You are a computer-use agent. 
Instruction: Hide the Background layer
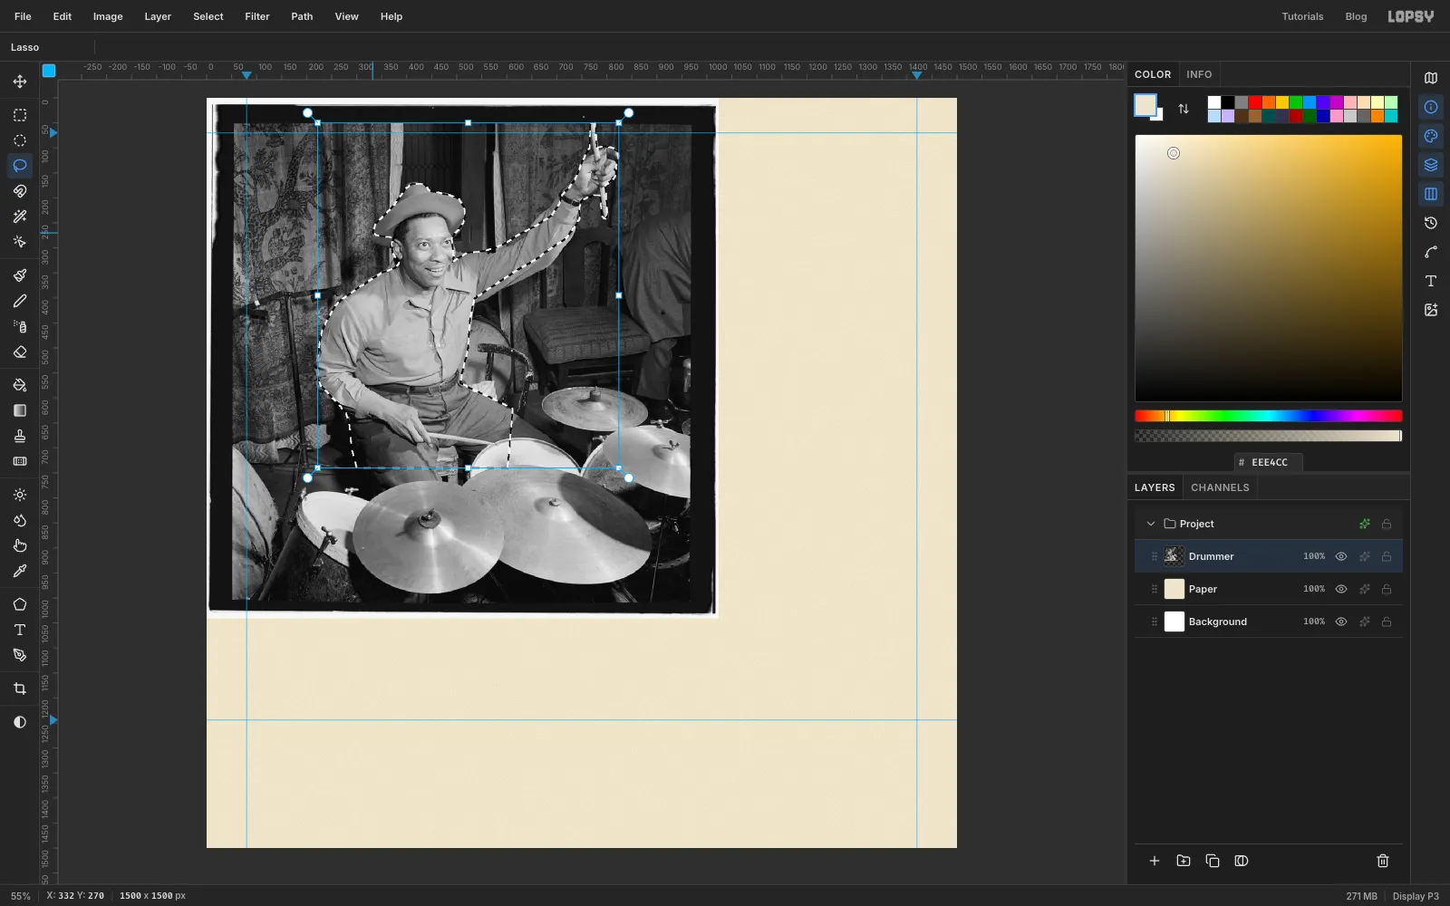(1341, 622)
